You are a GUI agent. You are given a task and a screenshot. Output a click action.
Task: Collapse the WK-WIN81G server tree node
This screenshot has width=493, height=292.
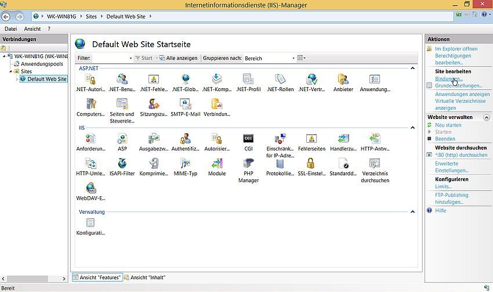(4, 56)
